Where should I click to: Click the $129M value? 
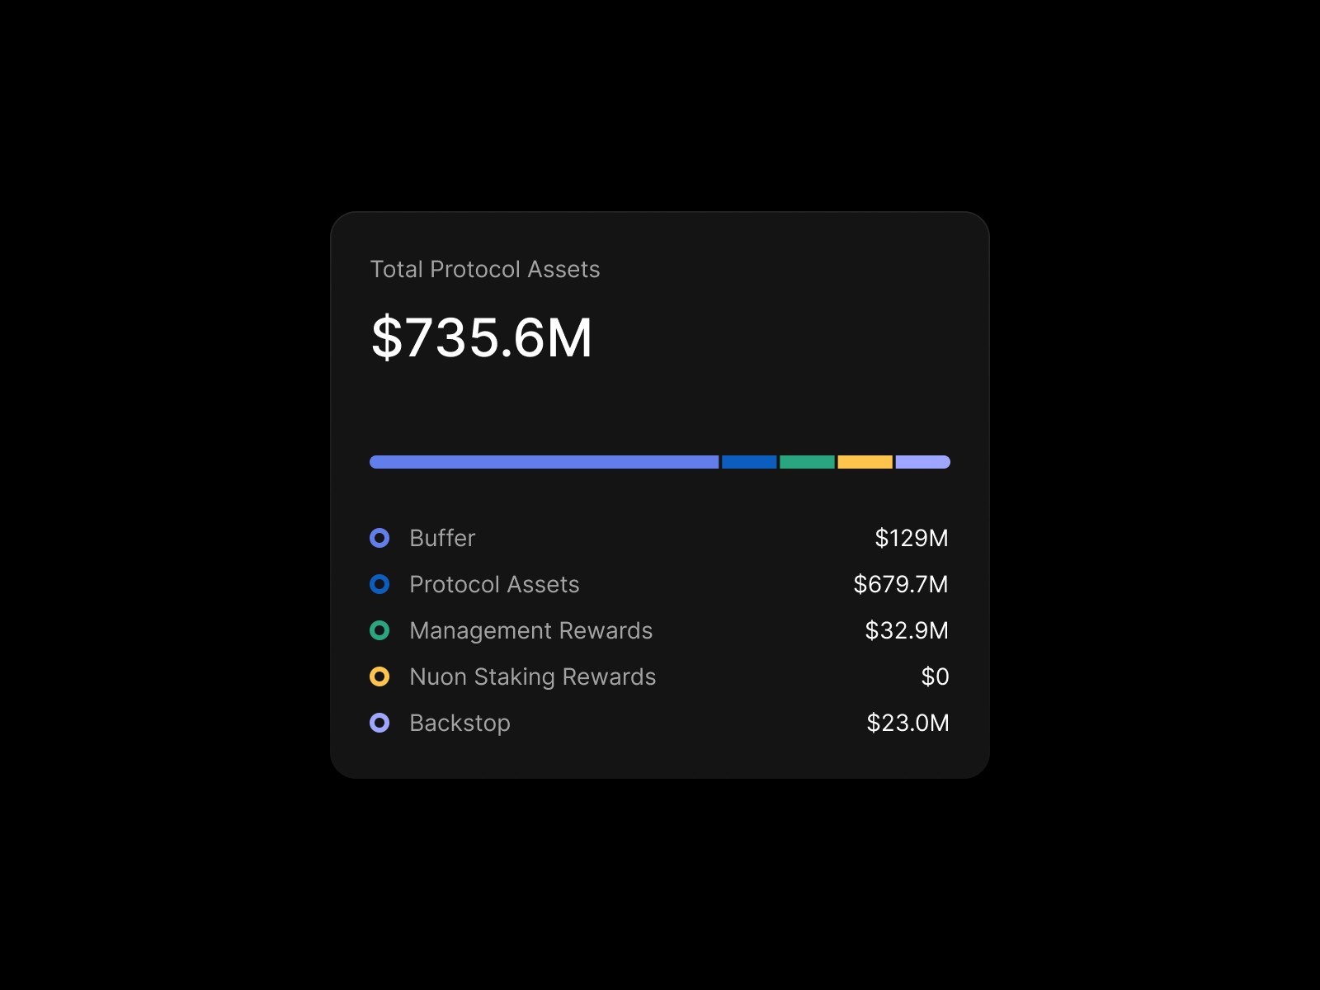tap(912, 538)
